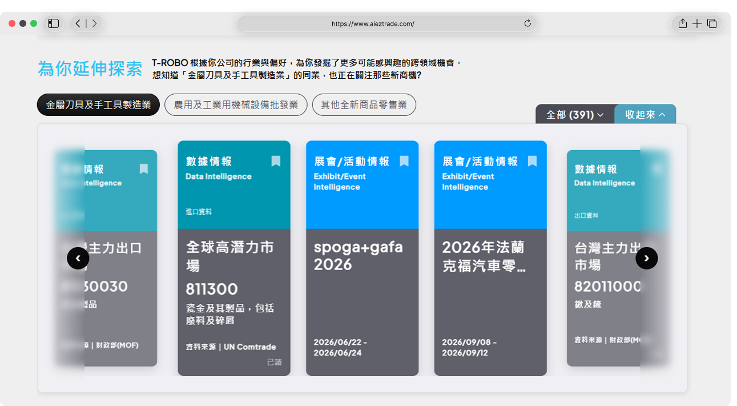737x406 pixels.
Task: Click the 已讀 status label
Action: pos(275,362)
